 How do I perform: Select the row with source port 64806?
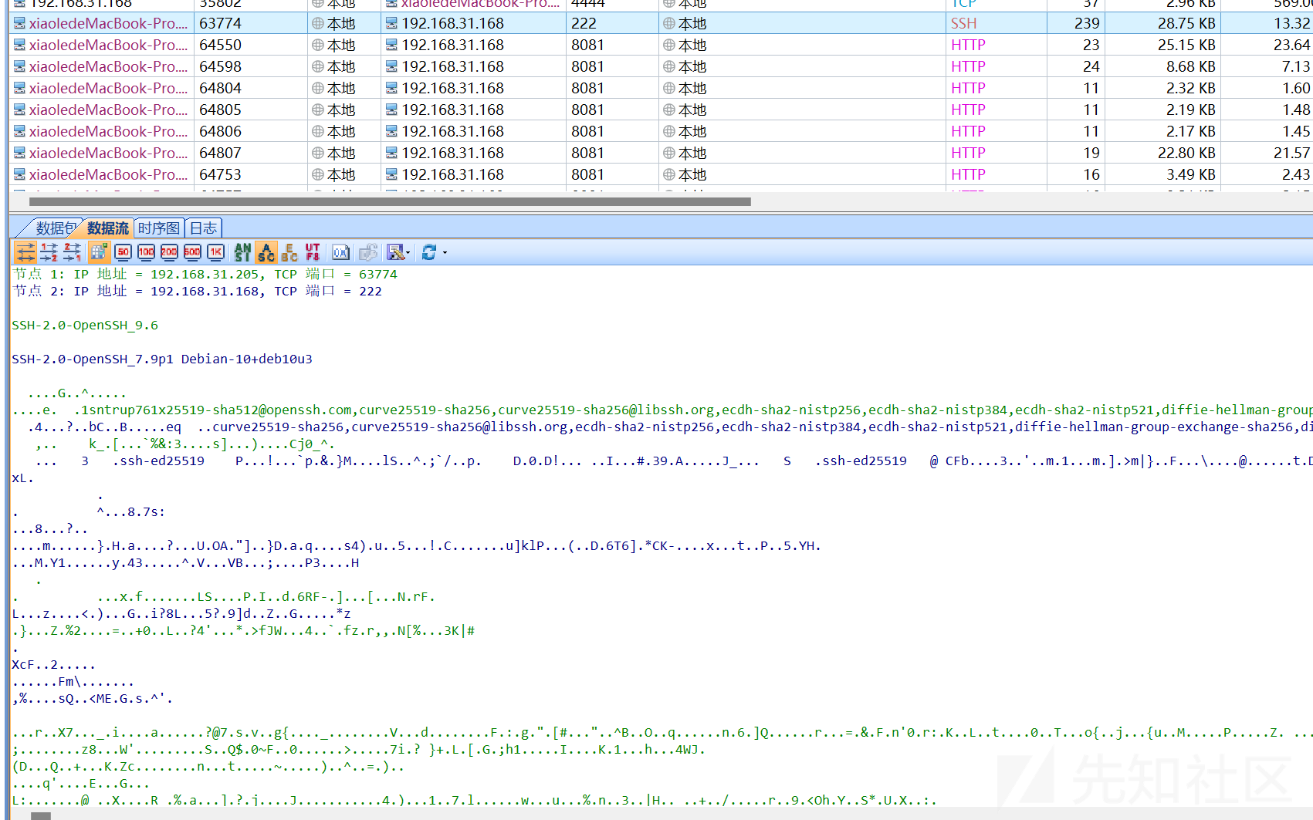coord(661,131)
